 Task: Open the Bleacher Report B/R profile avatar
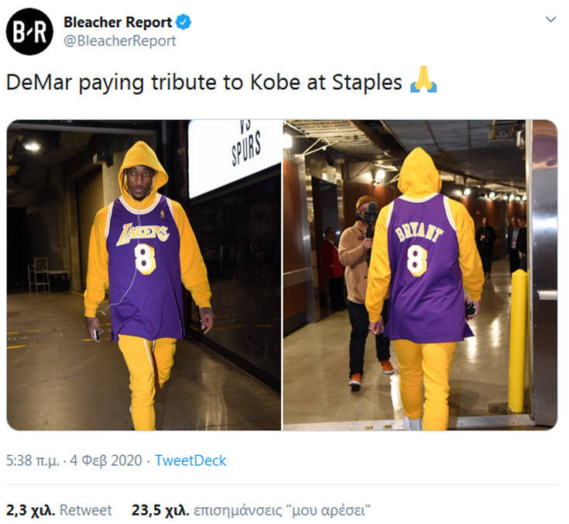click(x=29, y=31)
